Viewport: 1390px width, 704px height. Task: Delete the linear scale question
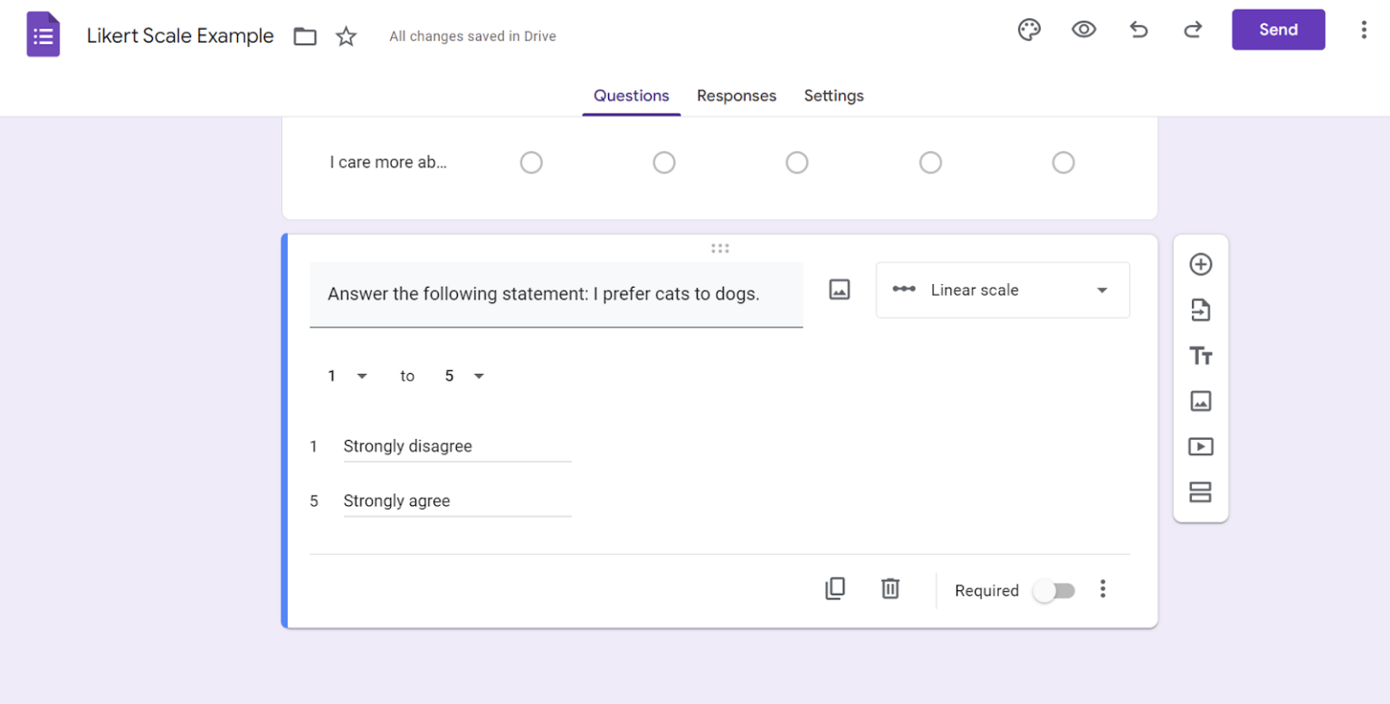coord(890,588)
